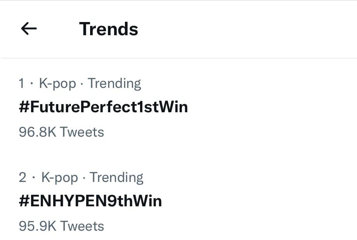Click the hash symbol of #ENHYPEN9thWin
The height and width of the screenshot is (240, 357).
click(x=23, y=201)
